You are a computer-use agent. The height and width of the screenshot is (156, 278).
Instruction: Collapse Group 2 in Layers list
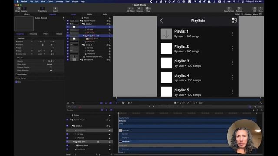point(82,45)
